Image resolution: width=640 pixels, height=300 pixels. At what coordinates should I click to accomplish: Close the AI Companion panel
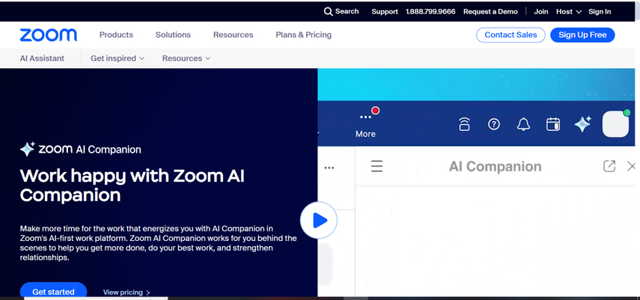(x=632, y=166)
